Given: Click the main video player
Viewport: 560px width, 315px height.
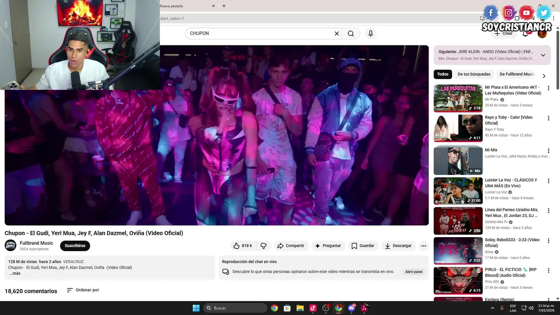Looking at the screenshot, I should (217, 135).
